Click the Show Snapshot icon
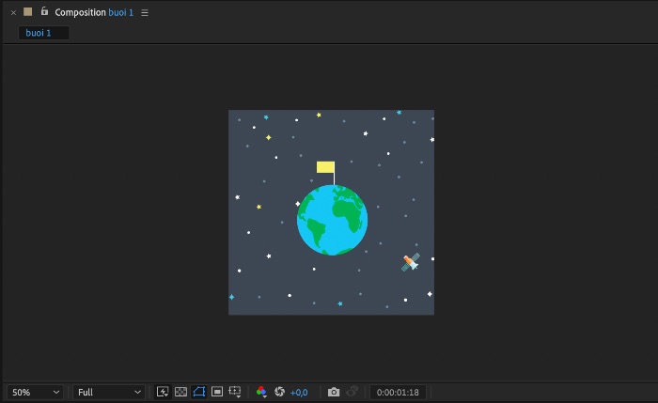The image size is (658, 403). click(352, 392)
